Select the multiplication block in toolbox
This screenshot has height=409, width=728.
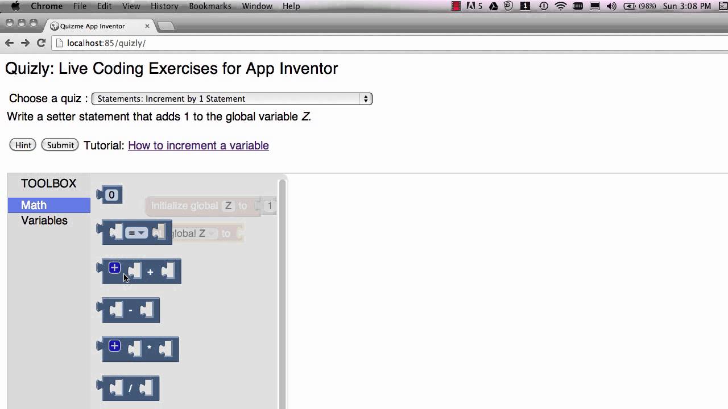click(138, 349)
